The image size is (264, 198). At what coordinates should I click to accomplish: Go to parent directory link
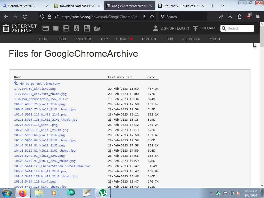(x=40, y=84)
